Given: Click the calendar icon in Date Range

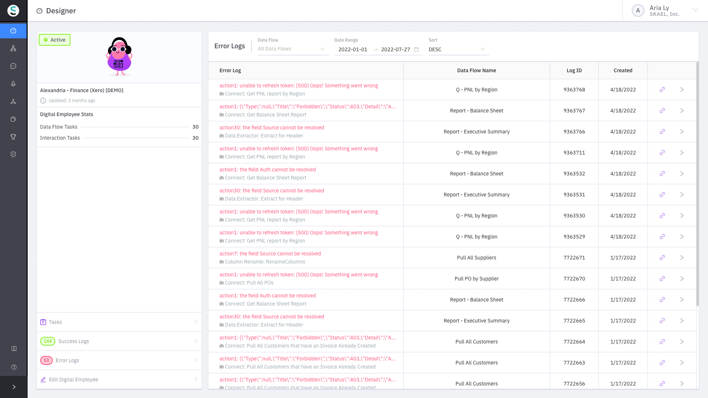Looking at the screenshot, I should 416,49.
